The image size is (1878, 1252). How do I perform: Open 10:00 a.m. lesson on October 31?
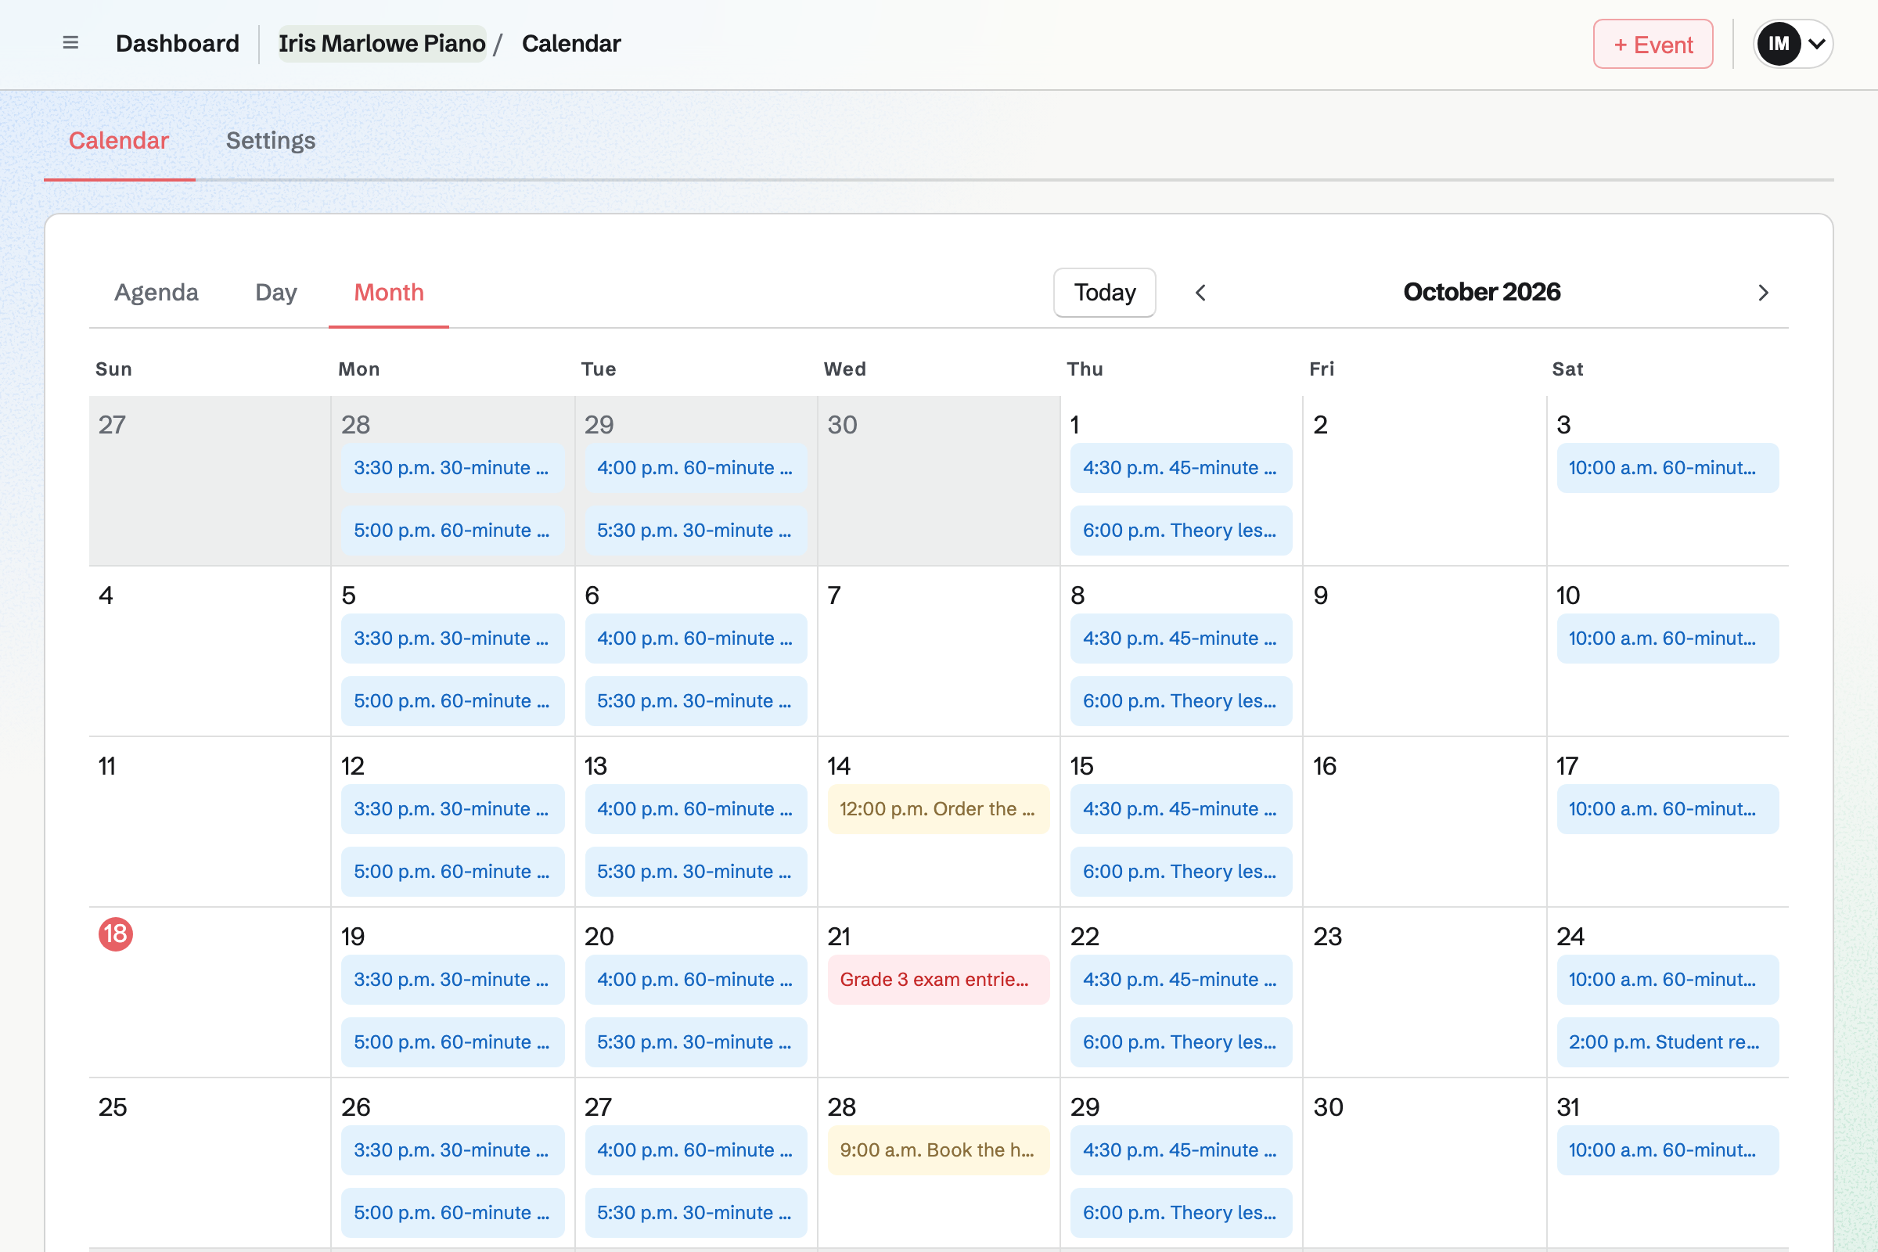click(x=1668, y=1149)
